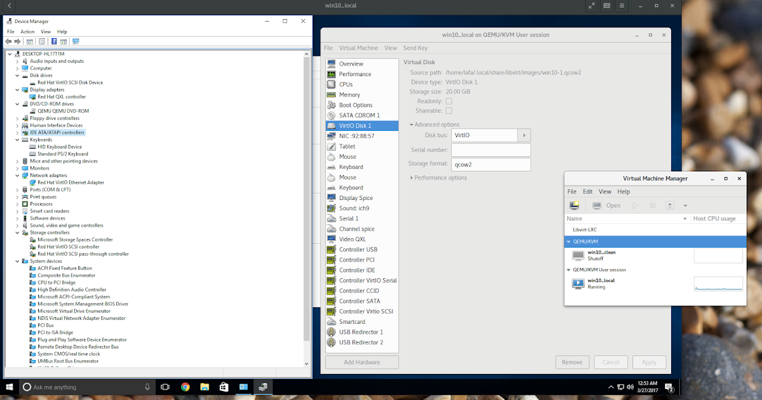Click the Forward arrow in Device Manager toolbar
This screenshot has width=762, height=400.
click(x=17, y=41)
